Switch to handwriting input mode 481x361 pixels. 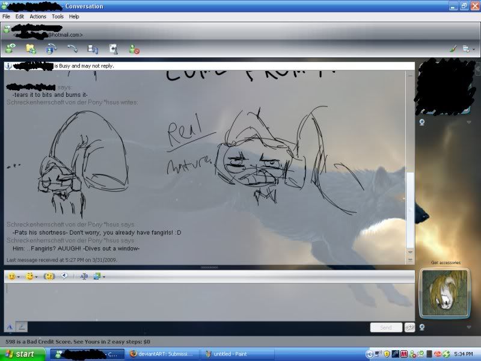[22, 326]
